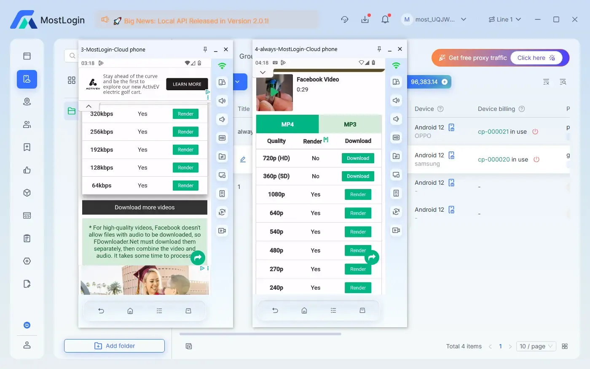This screenshot has height=369, width=590.
Task: Power off device cp-000020
Action: click(536, 159)
